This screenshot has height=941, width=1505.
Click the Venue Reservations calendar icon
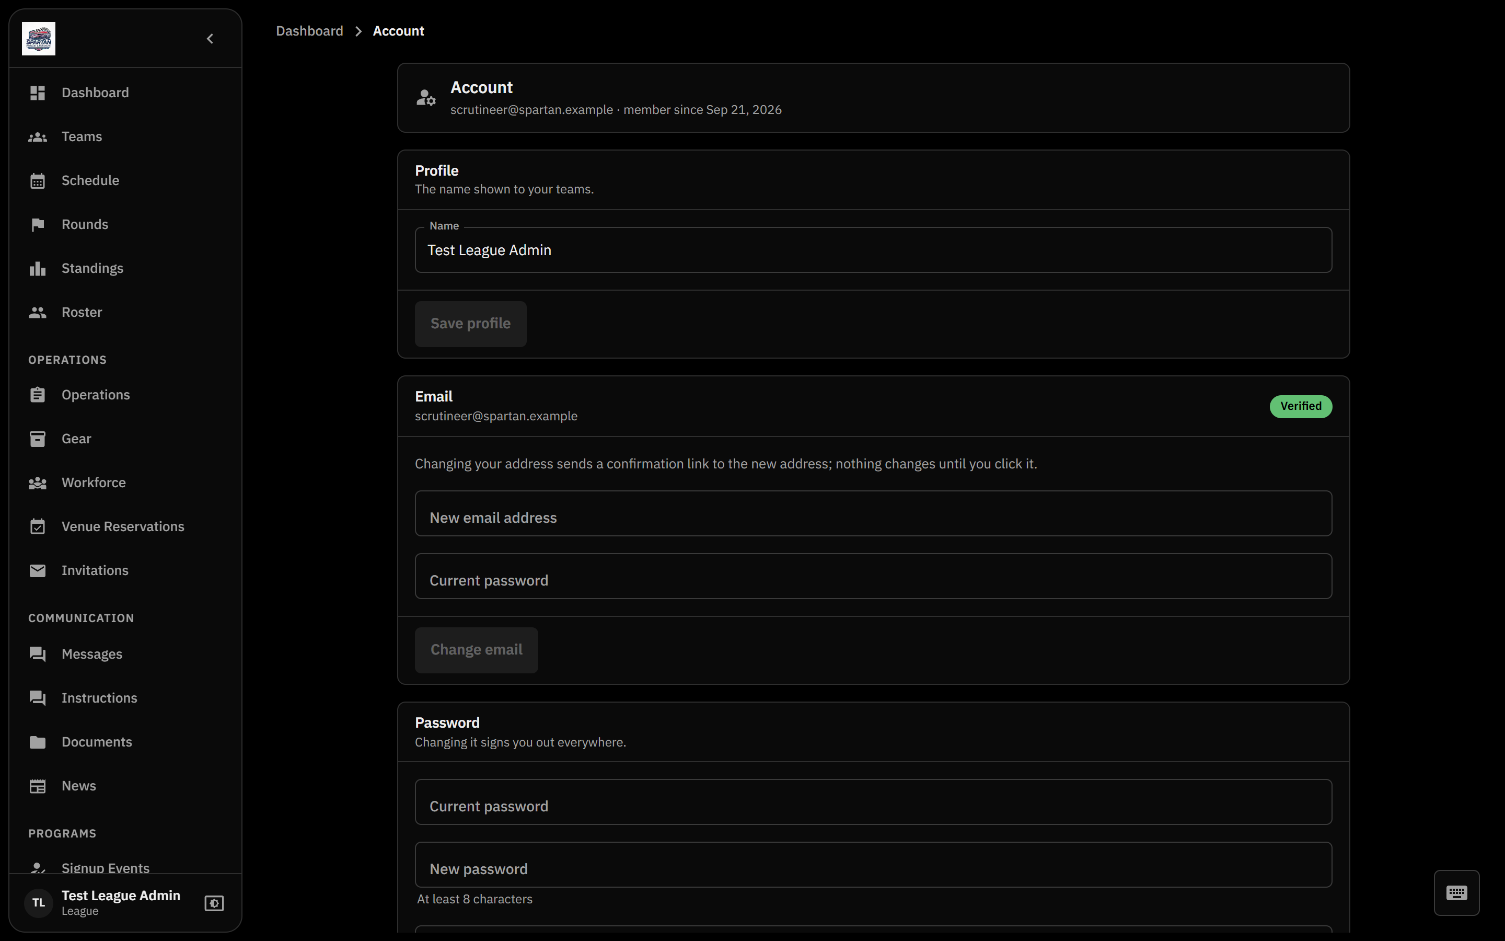[37, 526]
